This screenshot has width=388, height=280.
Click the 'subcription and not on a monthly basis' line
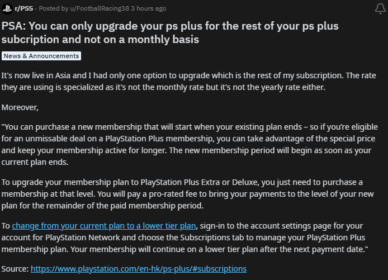[100, 40]
